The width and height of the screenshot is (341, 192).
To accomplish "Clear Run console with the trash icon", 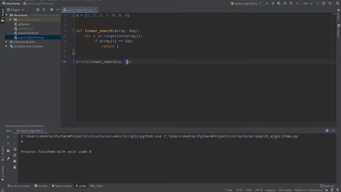I will click(15, 167).
